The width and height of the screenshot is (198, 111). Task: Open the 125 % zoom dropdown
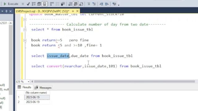pyautogui.click(x=28, y=82)
